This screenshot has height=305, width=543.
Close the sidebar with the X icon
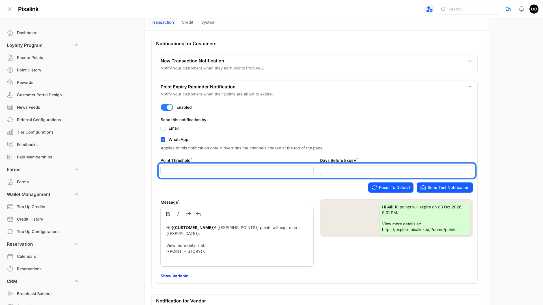coord(10,9)
